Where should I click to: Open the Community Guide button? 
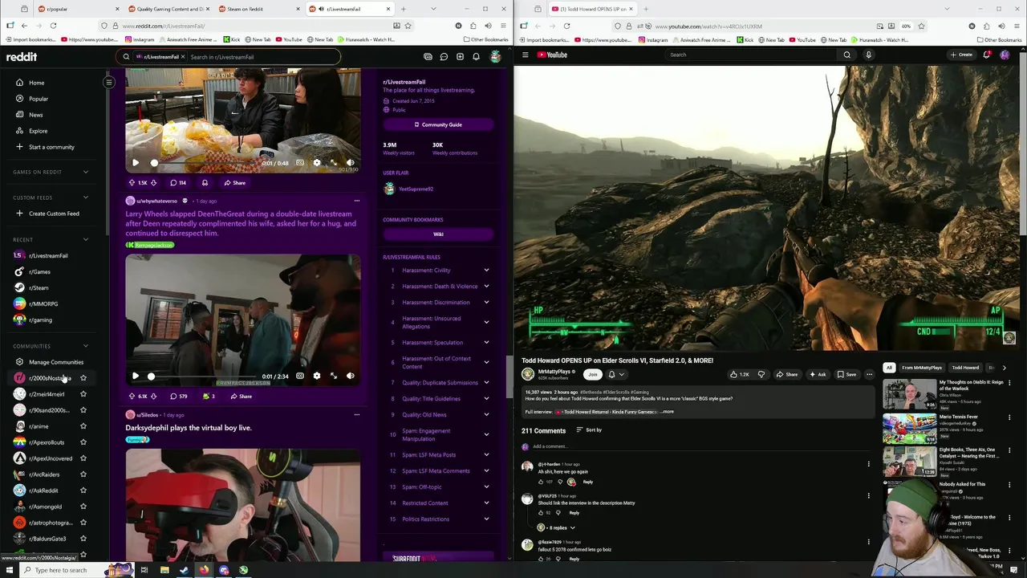(x=438, y=124)
